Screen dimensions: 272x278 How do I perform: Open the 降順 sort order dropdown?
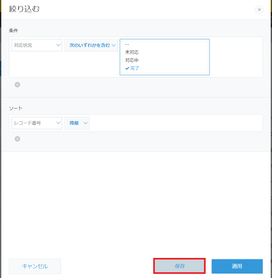tap(77, 123)
